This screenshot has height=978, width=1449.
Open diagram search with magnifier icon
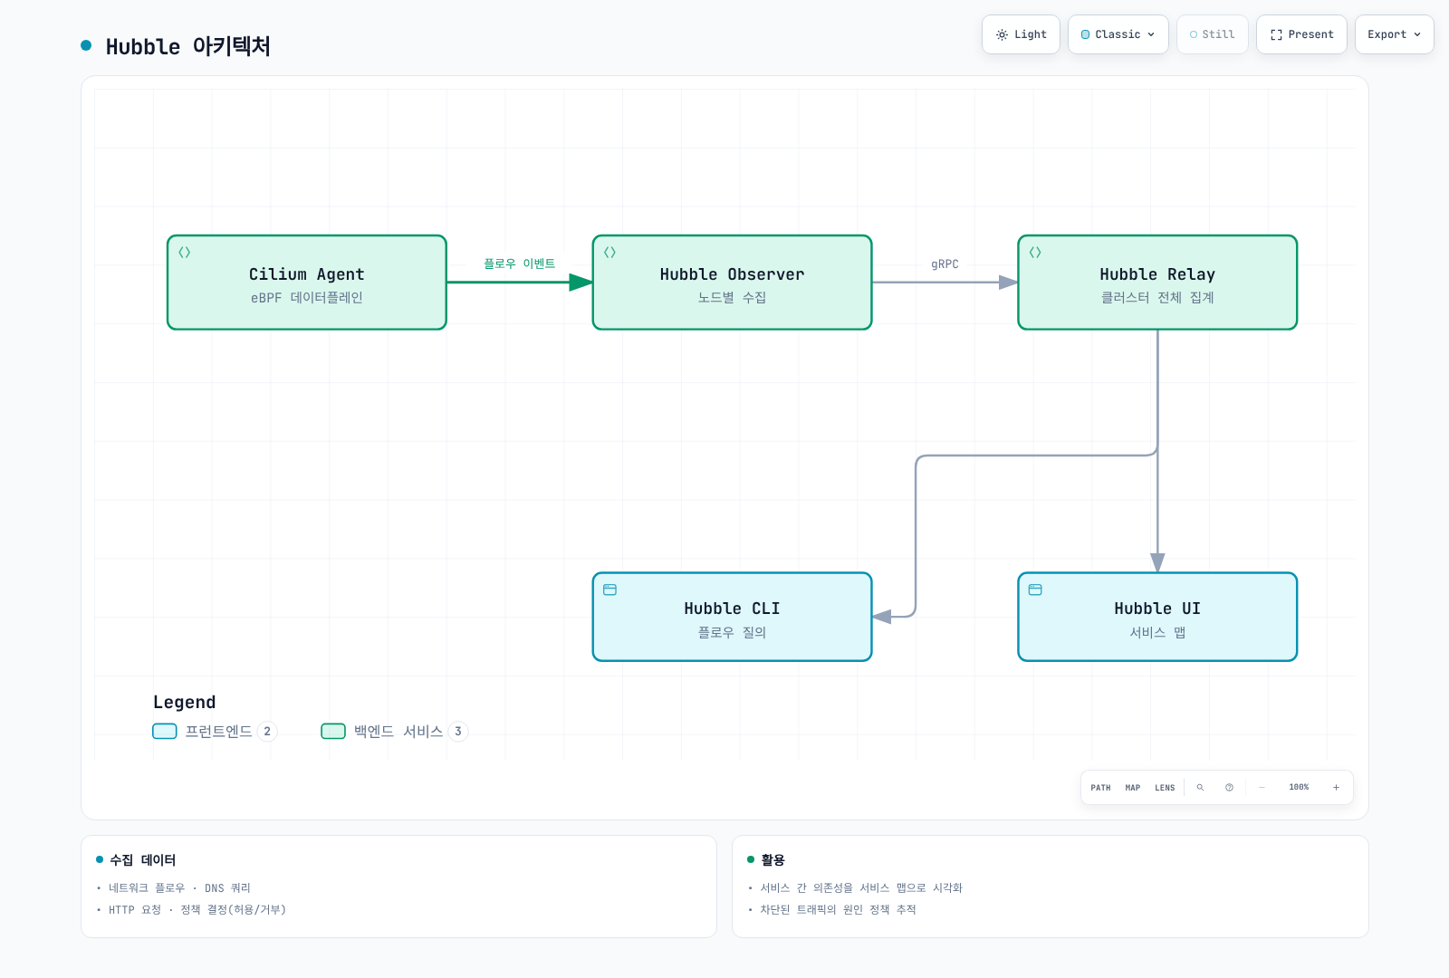tap(1200, 788)
